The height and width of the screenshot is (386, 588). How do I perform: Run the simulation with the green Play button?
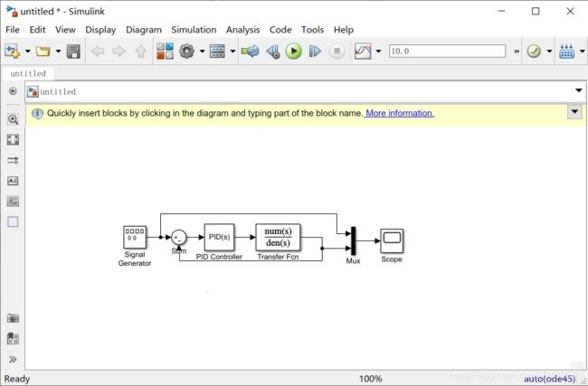294,51
